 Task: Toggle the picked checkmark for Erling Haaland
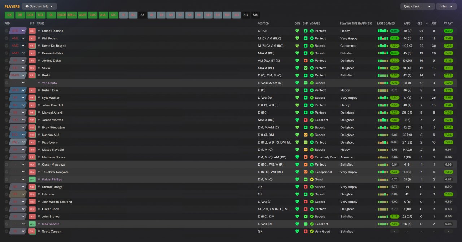click(6, 31)
